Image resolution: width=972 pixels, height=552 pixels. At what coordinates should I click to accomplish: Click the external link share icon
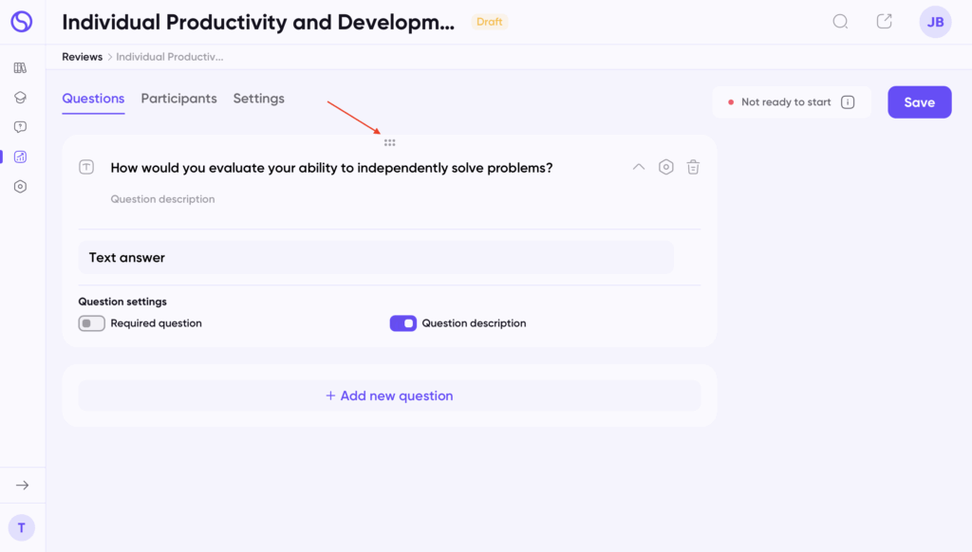884,22
